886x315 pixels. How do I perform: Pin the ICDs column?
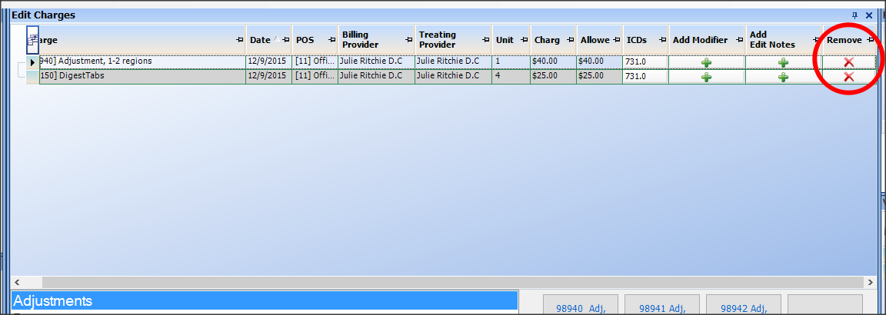[x=664, y=40]
